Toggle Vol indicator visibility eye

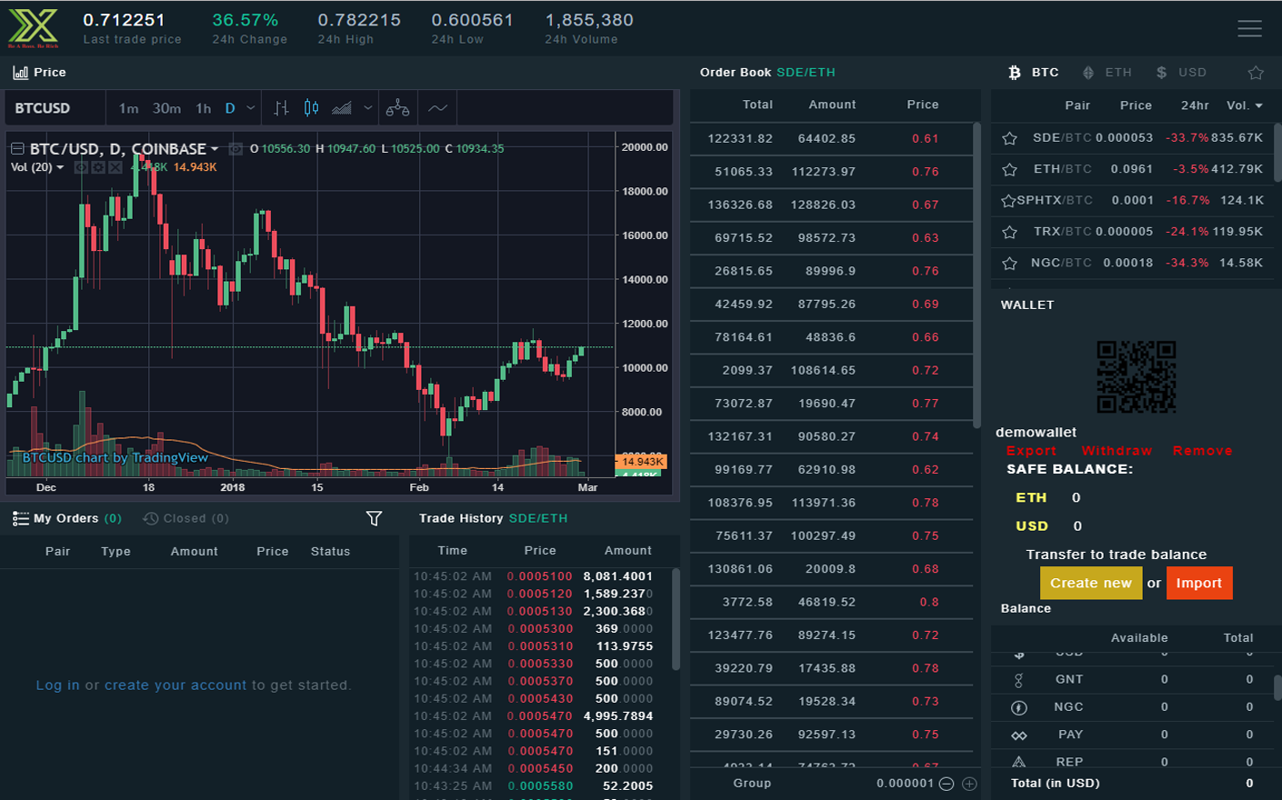pyautogui.click(x=81, y=167)
